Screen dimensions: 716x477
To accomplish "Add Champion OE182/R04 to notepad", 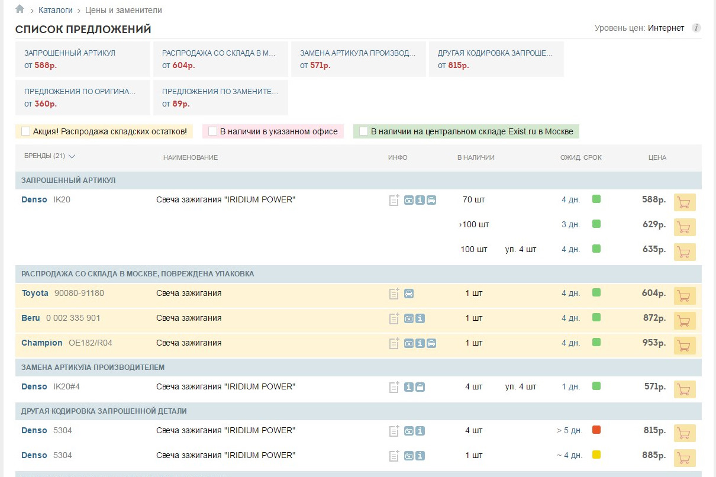I will click(394, 343).
